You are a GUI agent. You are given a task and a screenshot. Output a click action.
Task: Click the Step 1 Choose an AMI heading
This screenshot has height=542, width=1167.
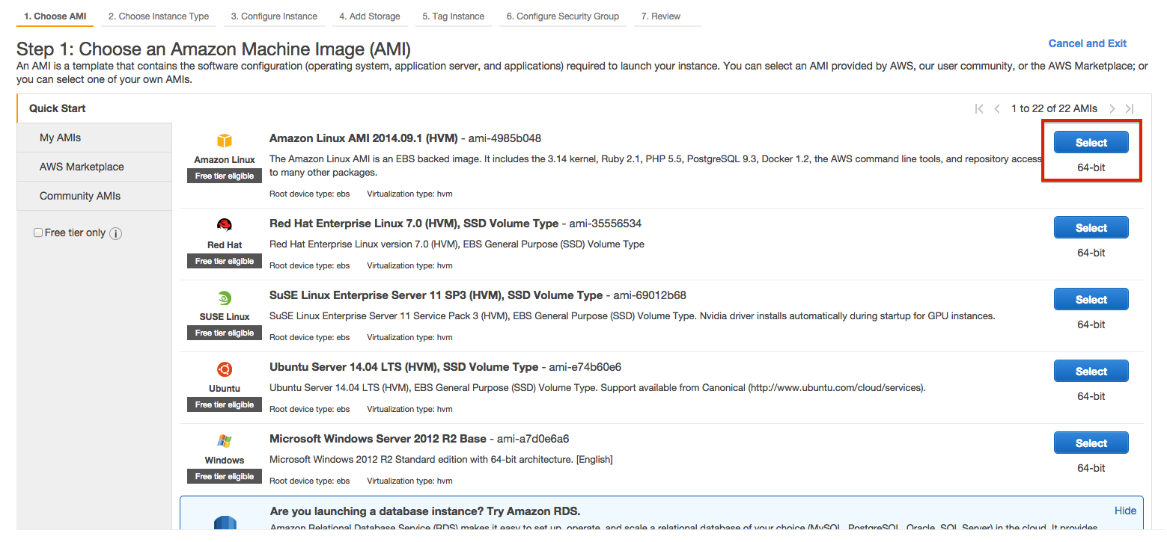point(213,50)
